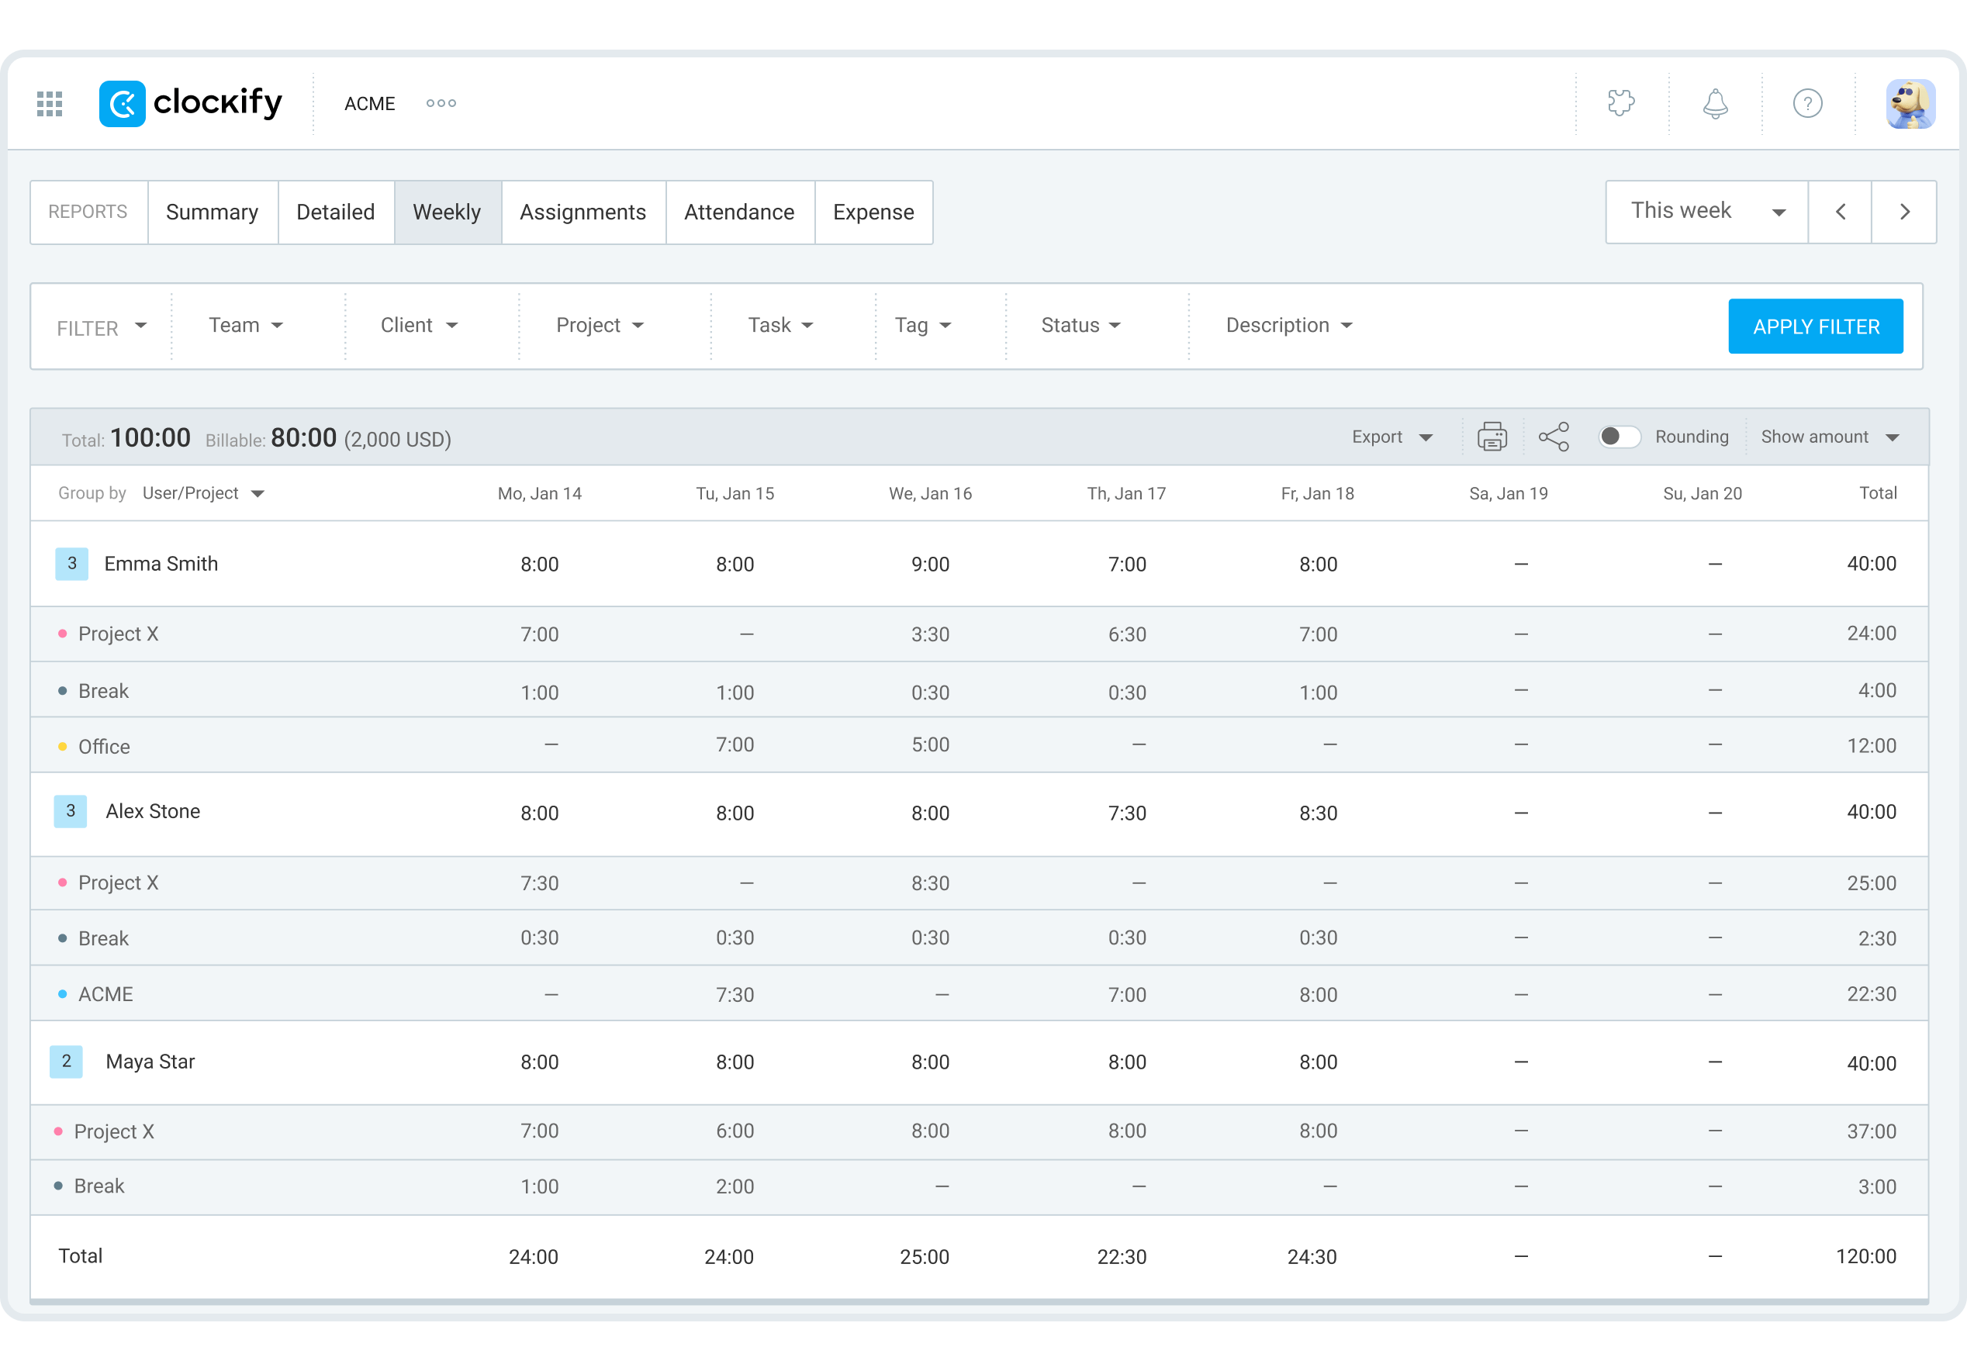
Task: Switch to the Summary report tab
Action: [213, 212]
